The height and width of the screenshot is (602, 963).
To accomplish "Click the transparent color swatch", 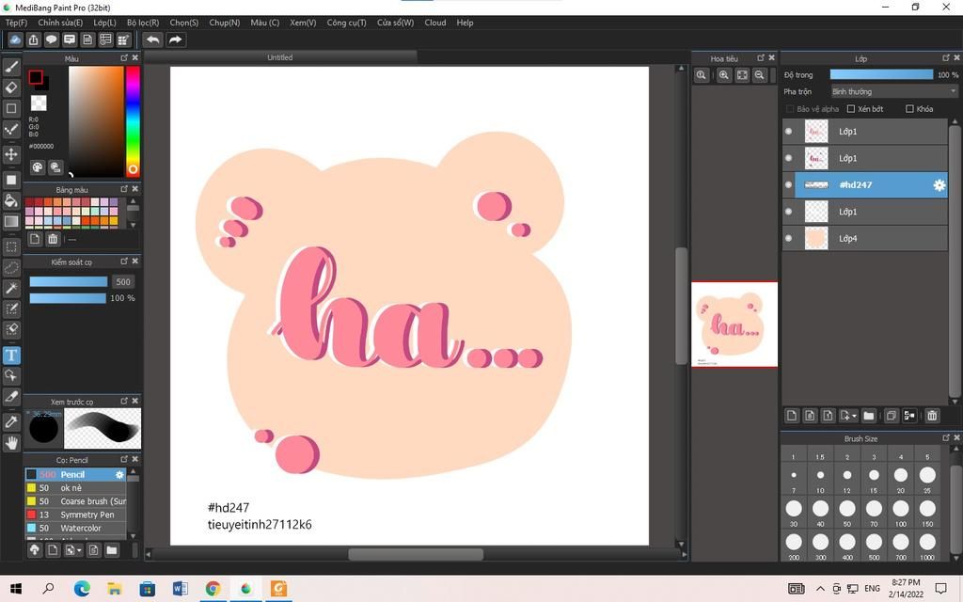I will click(39, 103).
